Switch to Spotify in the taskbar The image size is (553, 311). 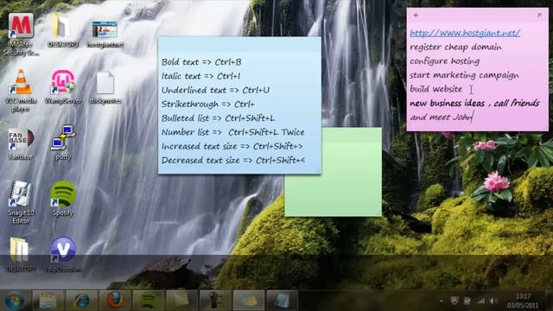149,301
